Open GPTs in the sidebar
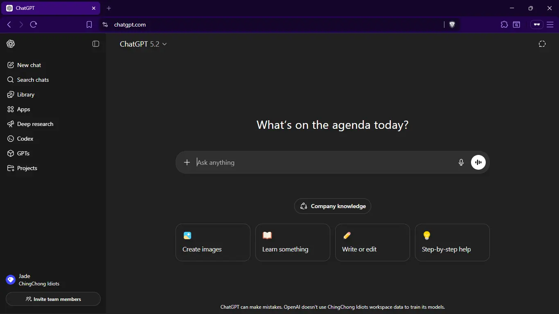The height and width of the screenshot is (314, 559). 53,153
